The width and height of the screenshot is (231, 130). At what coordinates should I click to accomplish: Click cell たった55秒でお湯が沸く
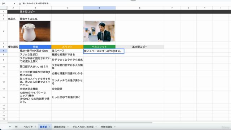pos(67,97)
